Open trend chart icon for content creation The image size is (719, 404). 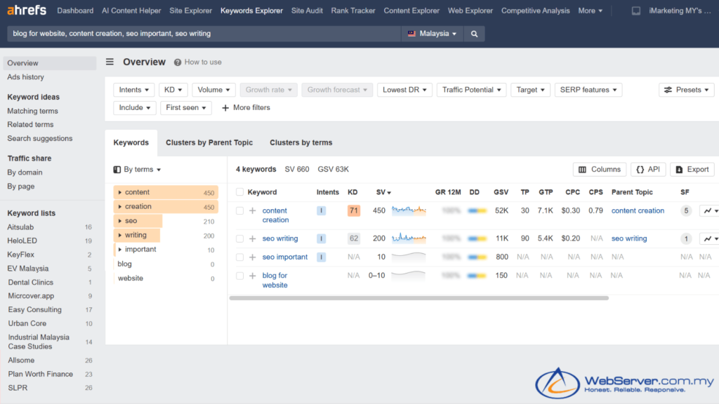point(709,210)
